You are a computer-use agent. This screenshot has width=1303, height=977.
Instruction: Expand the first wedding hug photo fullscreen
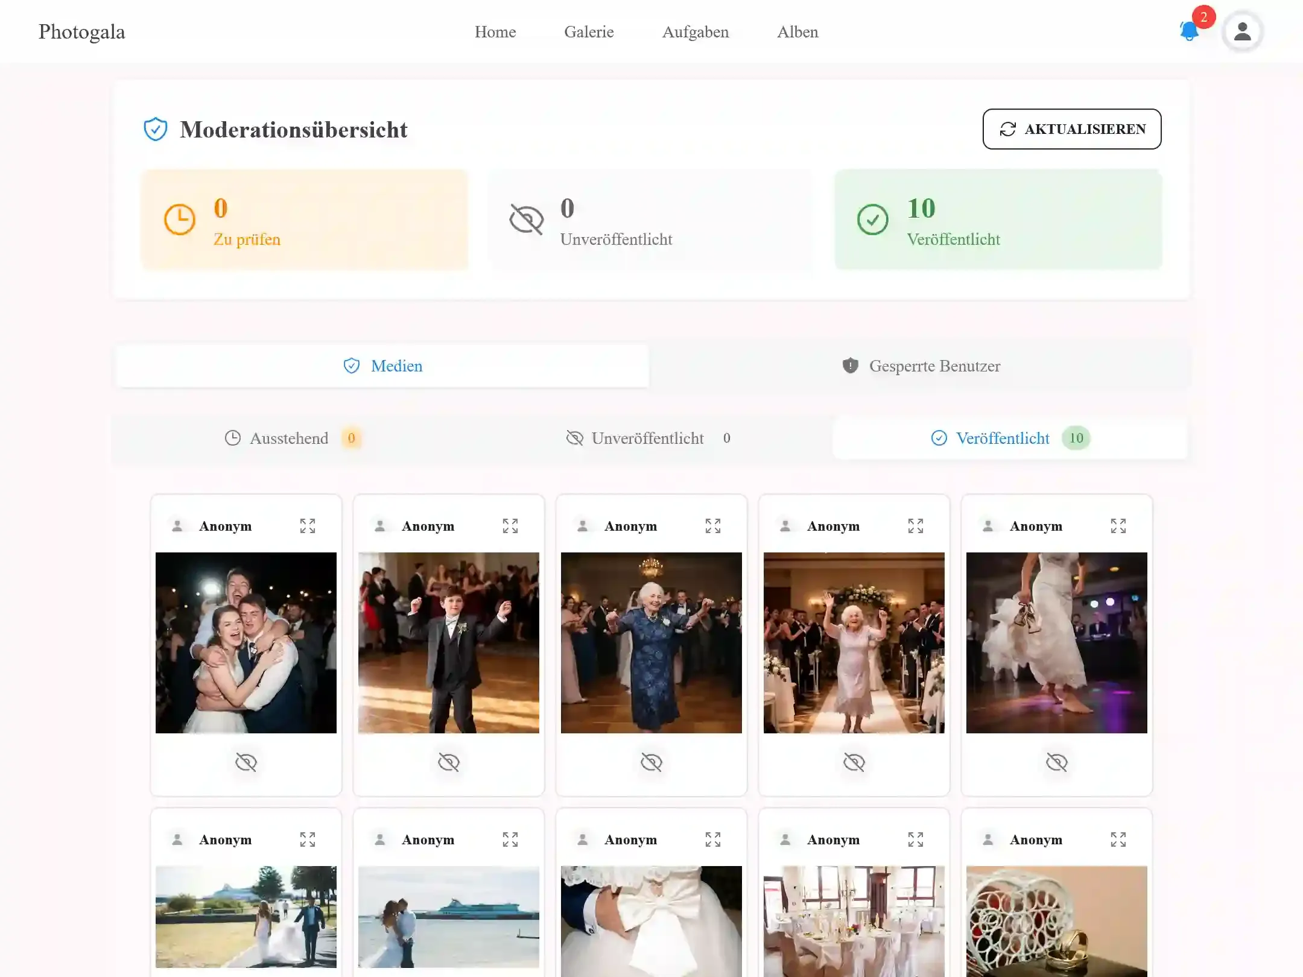click(308, 526)
